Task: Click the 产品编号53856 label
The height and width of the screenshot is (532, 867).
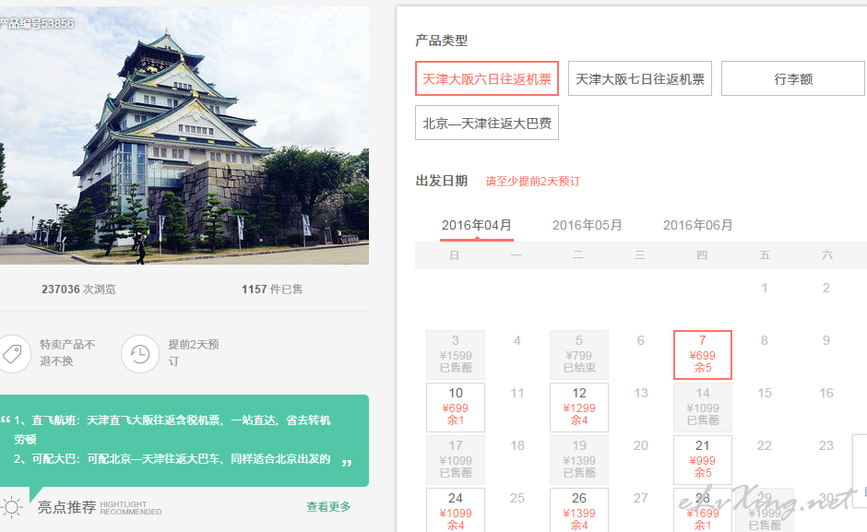Action: click(x=37, y=23)
